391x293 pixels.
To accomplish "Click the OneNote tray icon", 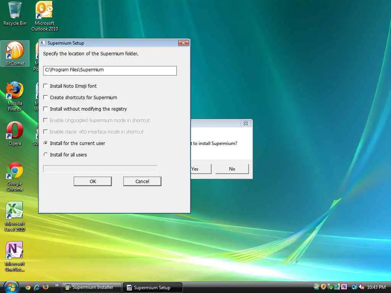I will tap(344, 287).
